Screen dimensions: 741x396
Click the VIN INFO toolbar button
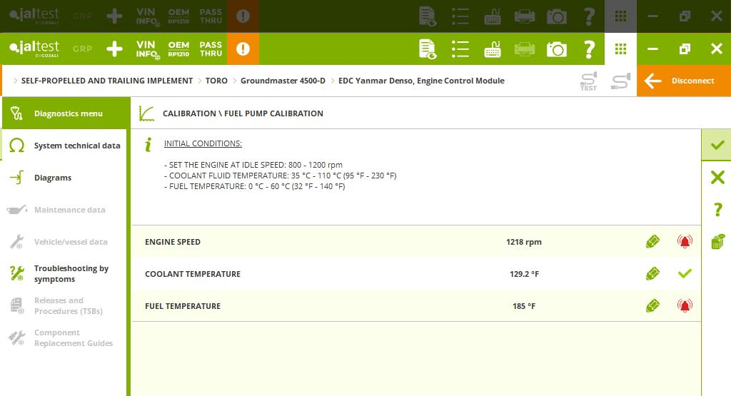[x=148, y=49]
